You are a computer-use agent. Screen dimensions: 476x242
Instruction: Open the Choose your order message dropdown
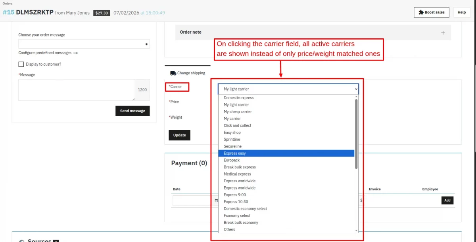84,44
